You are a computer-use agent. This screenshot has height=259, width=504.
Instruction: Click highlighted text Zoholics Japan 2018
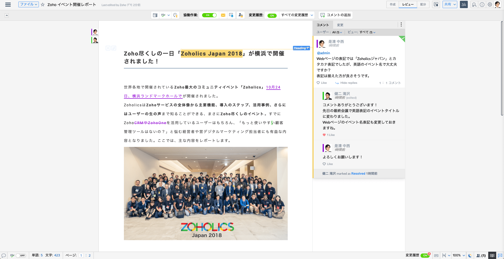click(212, 53)
